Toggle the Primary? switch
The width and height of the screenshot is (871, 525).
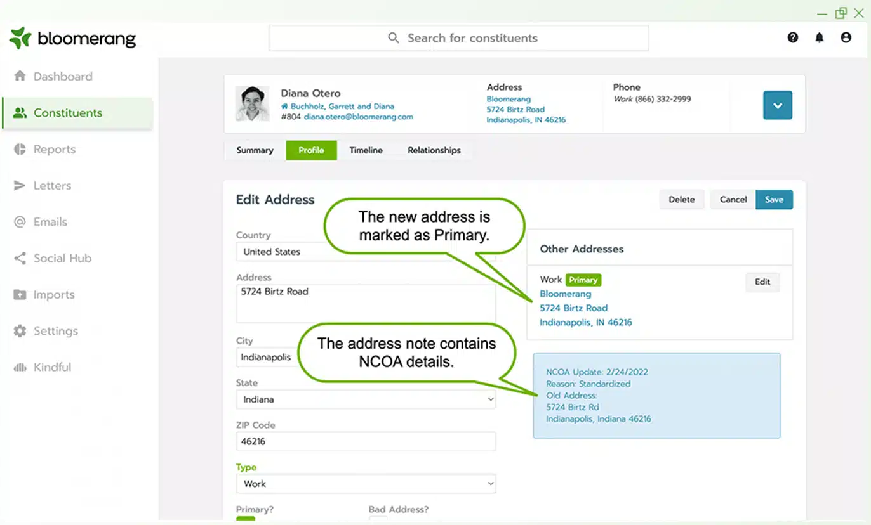(x=246, y=520)
